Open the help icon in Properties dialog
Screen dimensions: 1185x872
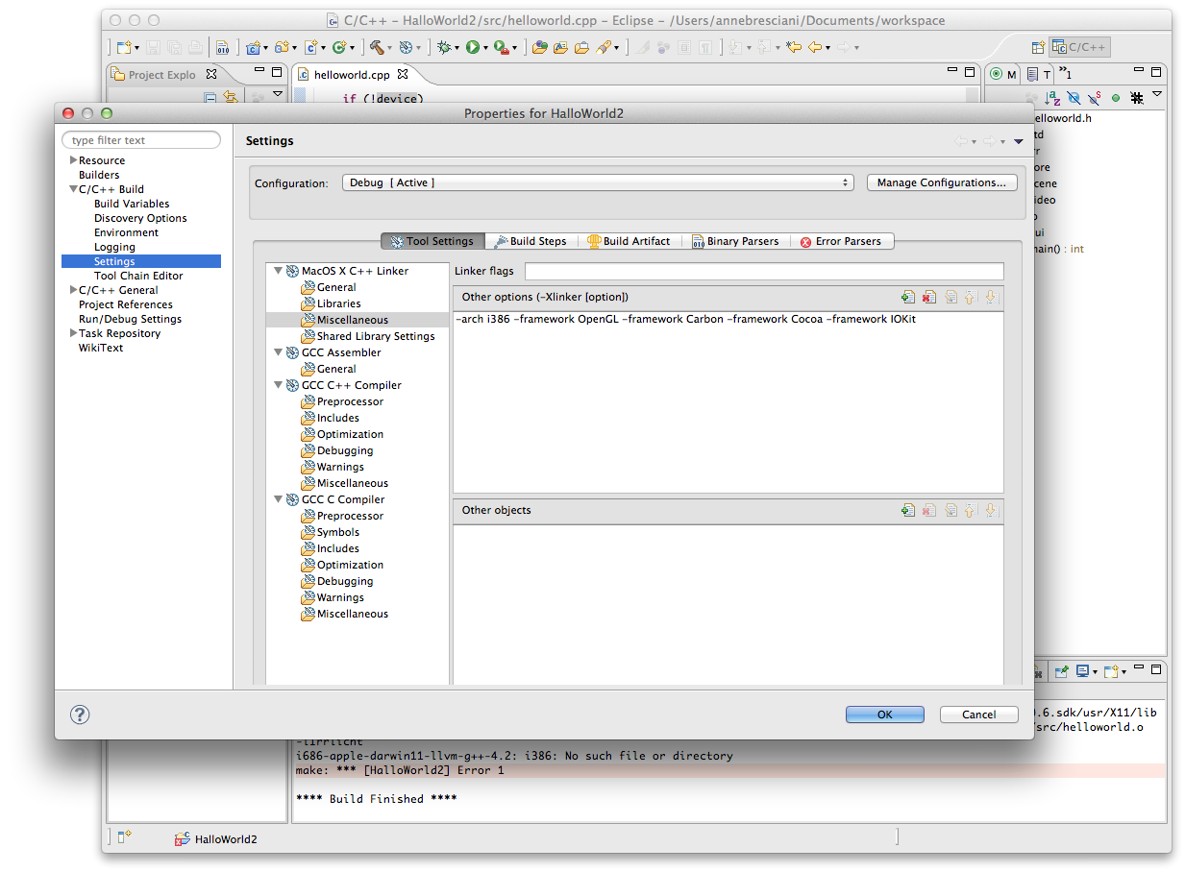pyautogui.click(x=81, y=715)
